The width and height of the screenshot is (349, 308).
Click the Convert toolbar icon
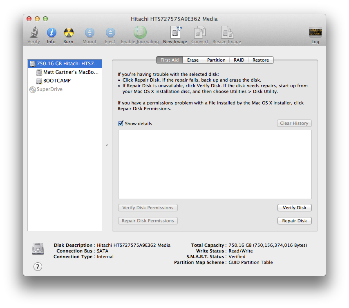[x=200, y=32]
